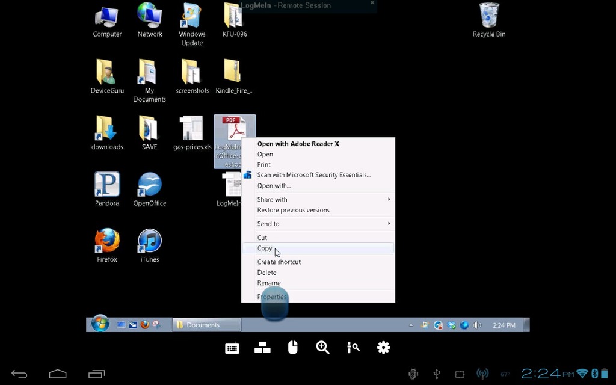The image size is (616, 385).
Task: Tap the mouse button icon in LogMeIn toolbar
Action: [293, 348]
